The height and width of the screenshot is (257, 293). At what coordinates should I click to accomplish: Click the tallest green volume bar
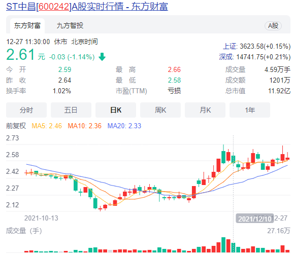[223, 245]
